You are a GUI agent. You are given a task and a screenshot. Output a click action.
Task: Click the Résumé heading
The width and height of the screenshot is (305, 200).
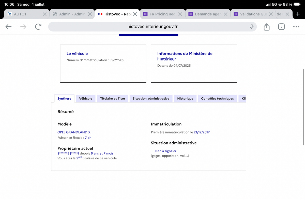coord(66,112)
